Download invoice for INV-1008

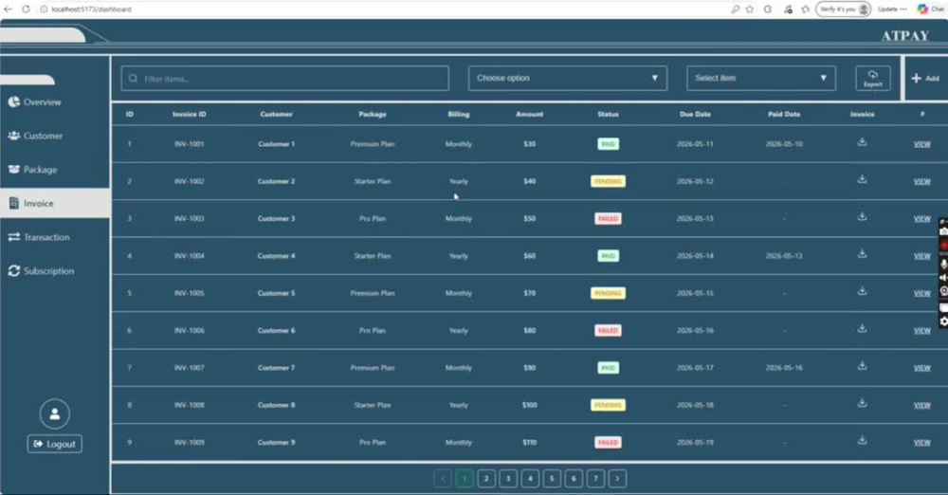pyautogui.click(x=862, y=403)
